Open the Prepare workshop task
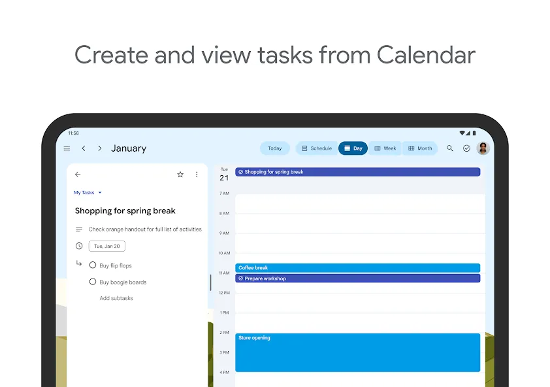The image size is (550, 387). point(357,278)
